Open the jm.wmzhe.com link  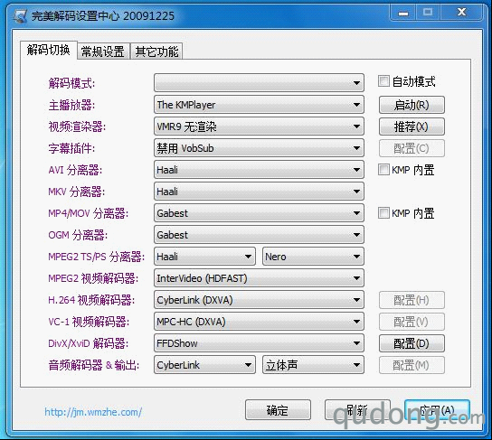click(x=93, y=412)
